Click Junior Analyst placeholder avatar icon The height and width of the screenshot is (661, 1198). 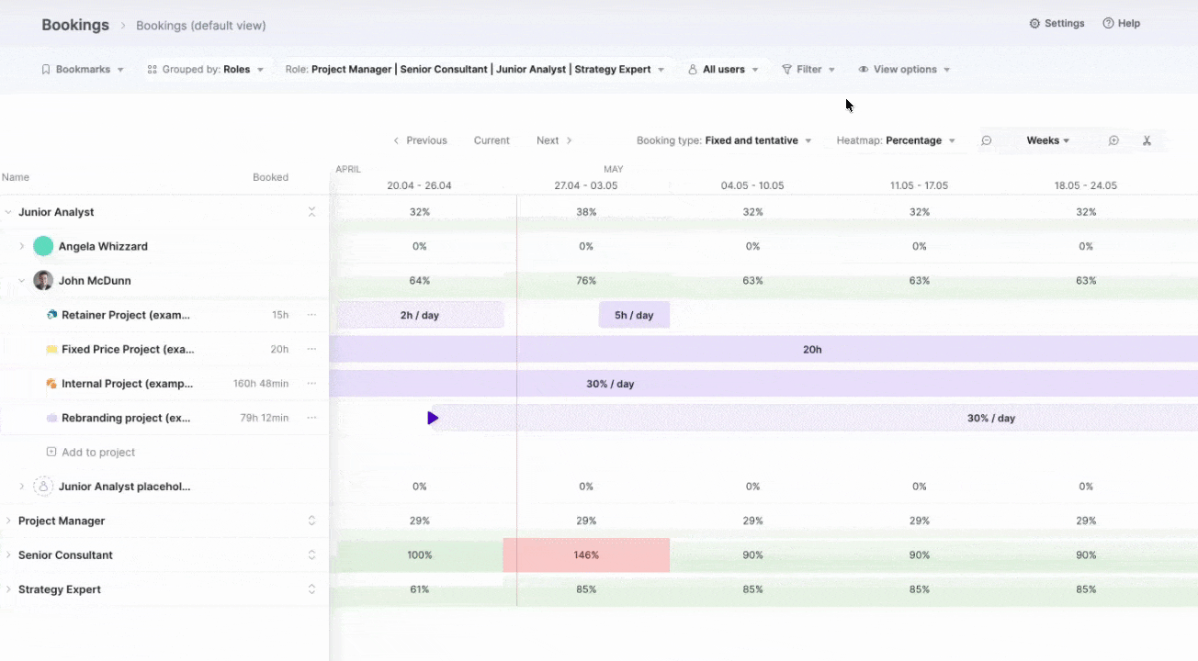coord(43,487)
